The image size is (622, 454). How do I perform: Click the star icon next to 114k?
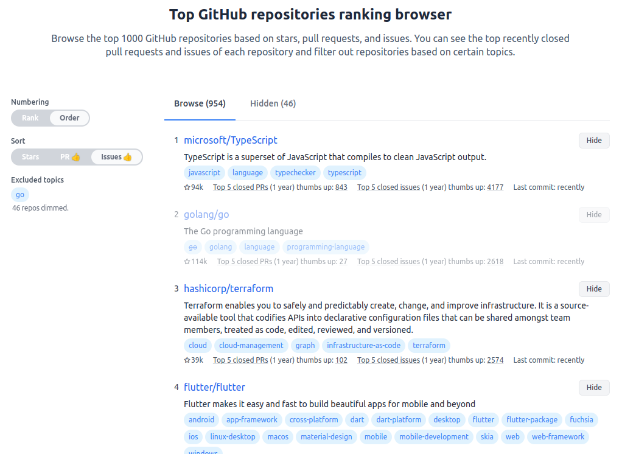[x=187, y=261]
